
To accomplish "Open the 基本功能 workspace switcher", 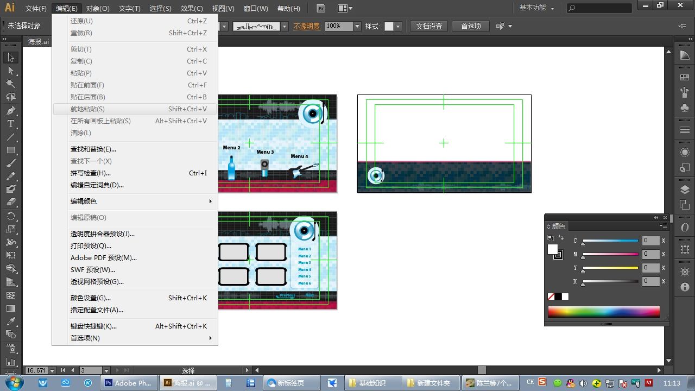I will (536, 8).
